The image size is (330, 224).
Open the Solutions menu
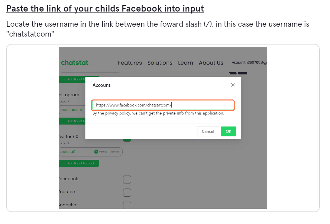pos(160,63)
